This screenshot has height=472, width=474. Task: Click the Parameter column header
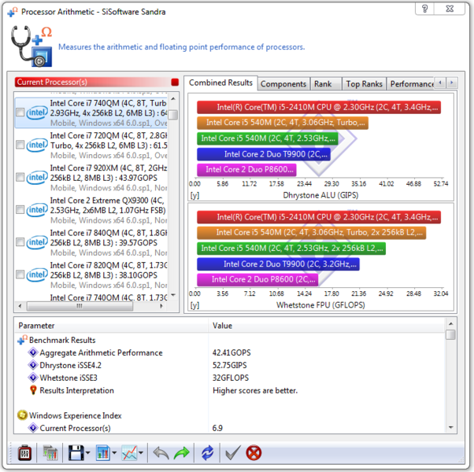pos(111,326)
